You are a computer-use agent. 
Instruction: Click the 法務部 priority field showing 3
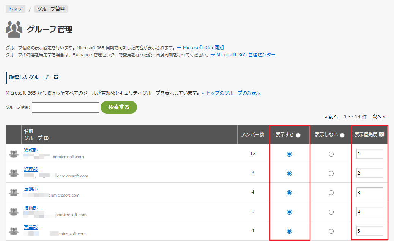pos(369,193)
